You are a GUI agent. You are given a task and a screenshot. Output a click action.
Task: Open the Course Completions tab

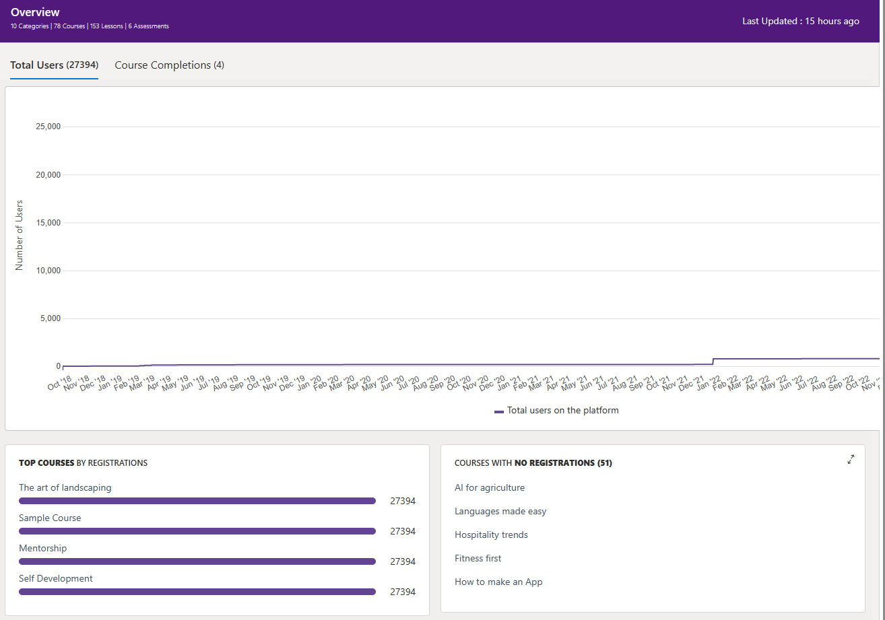[170, 65]
